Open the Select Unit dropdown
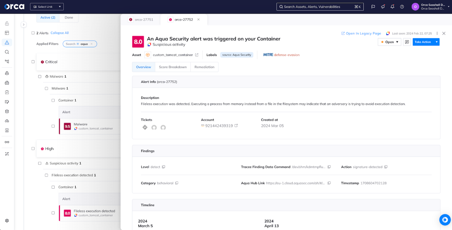 click(x=47, y=7)
